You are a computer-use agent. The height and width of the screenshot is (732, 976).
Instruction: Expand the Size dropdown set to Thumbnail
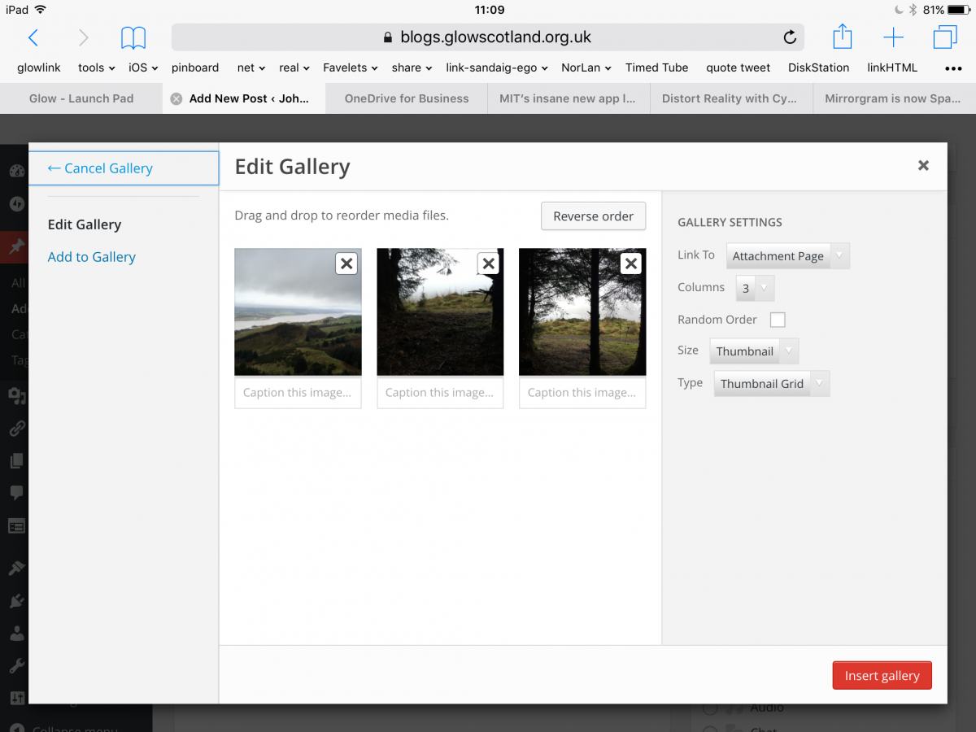pyautogui.click(x=754, y=351)
